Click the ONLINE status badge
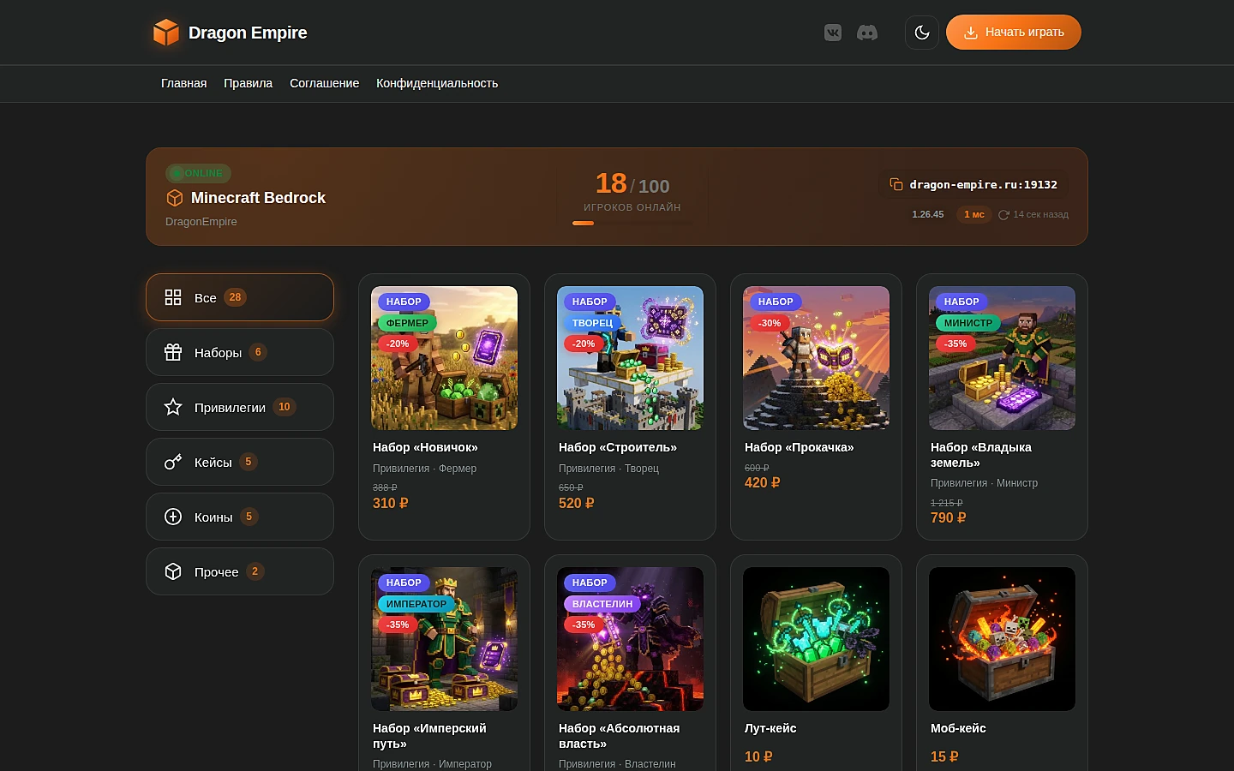Image resolution: width=1234 pixels, height=771 pixels. click(198, 173)
